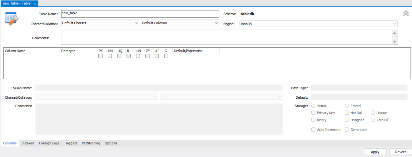Click the Apply button
The width and height of the screenshot is (412, 157).
[375, 152]
